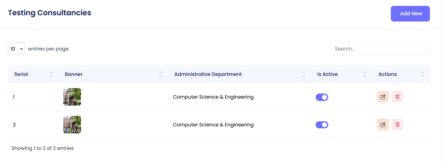Select Computer Science & Engineering in row 1
This screenshot has width=444, height=162.
tap(213, 97)
